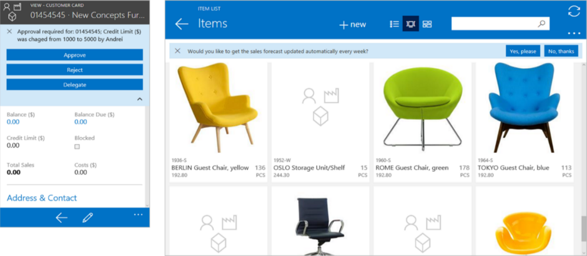Click the back arrow in the Items header
The height and width of the screenshot is (256, 587).
pos(182,24)
